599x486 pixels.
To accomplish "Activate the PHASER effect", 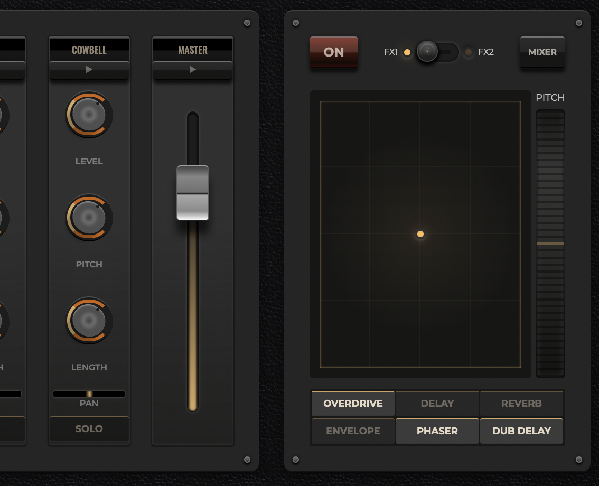I will (437, 431).
